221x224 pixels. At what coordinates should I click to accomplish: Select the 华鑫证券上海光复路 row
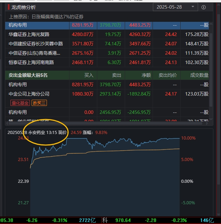pos(107,34)
